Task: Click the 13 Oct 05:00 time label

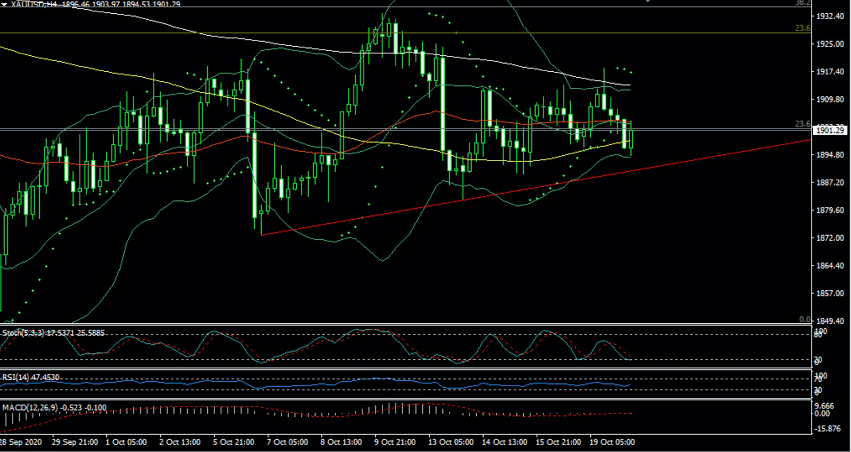Action: click(450, 442)
